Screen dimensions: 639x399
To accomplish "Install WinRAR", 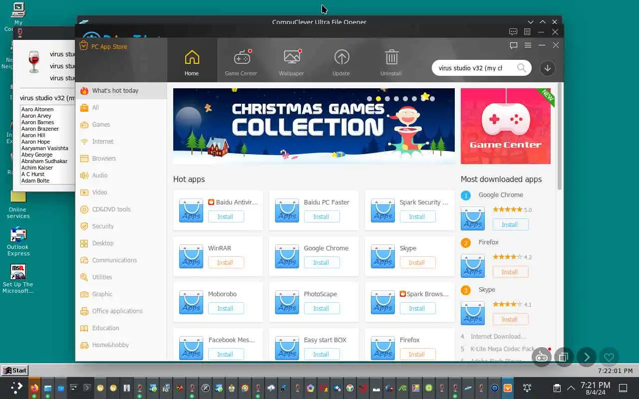I will [226, 262].
